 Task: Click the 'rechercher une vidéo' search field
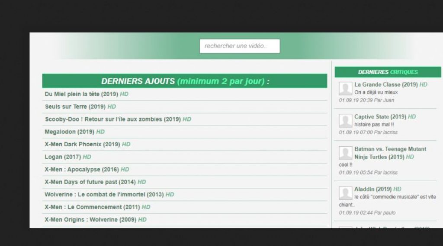[239, 46]
